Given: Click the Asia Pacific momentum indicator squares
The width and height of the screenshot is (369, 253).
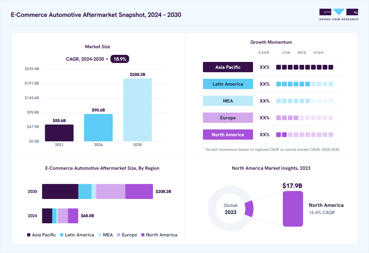Looking at the screenshot, I should click(305, 67).
